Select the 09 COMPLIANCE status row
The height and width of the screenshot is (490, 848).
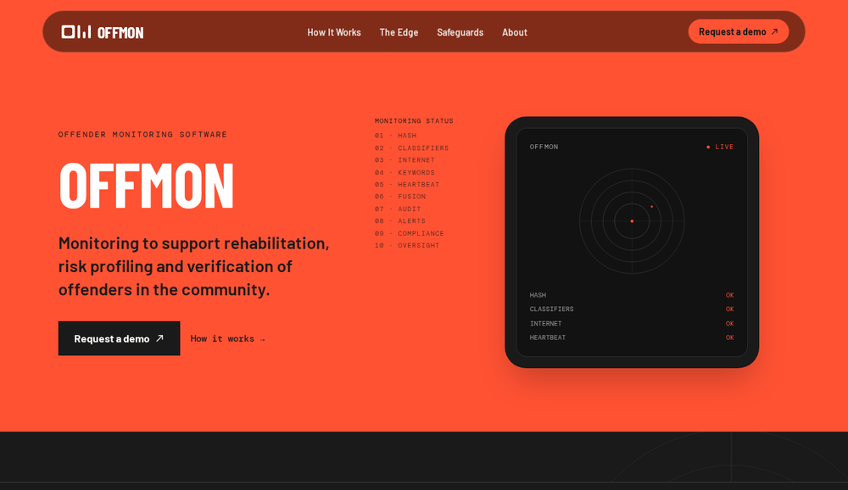409,233
